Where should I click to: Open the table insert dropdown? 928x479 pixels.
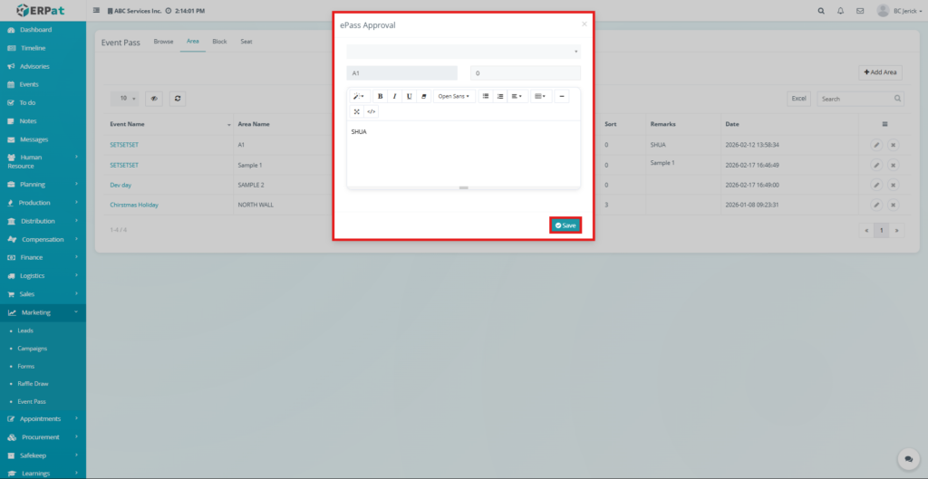point(541,96)
